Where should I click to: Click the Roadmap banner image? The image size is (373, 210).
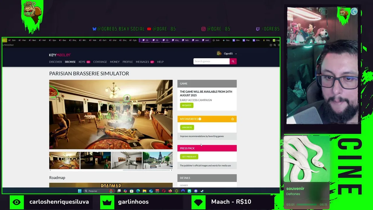coord(111,185)
